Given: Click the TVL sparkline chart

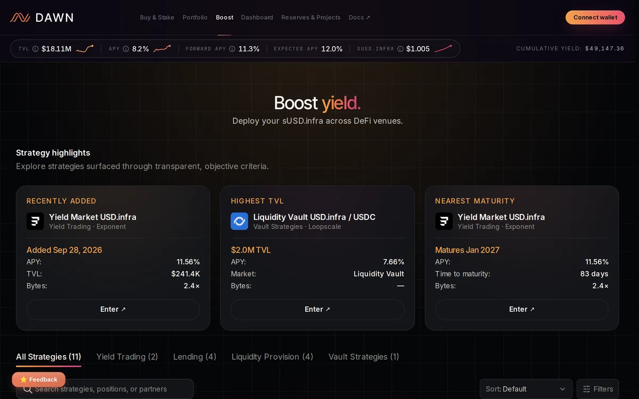Looking at the screenshot, I should click(x=85, y=49).
